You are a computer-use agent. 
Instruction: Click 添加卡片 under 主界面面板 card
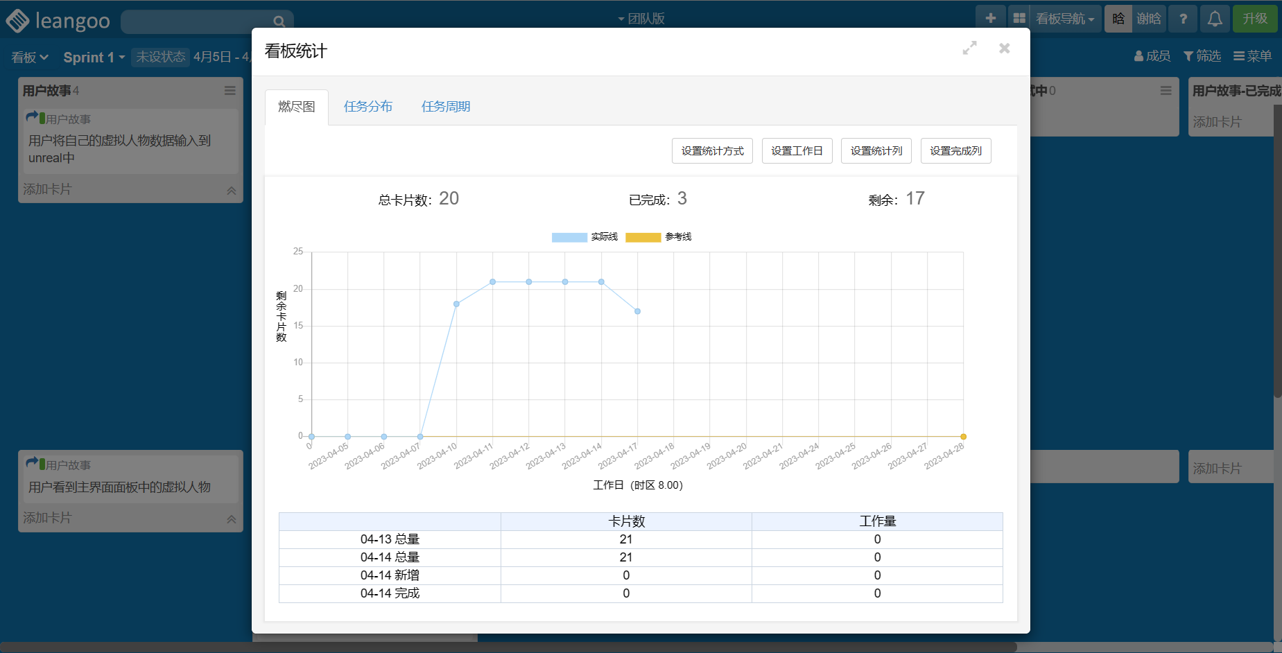coord(47,519)
